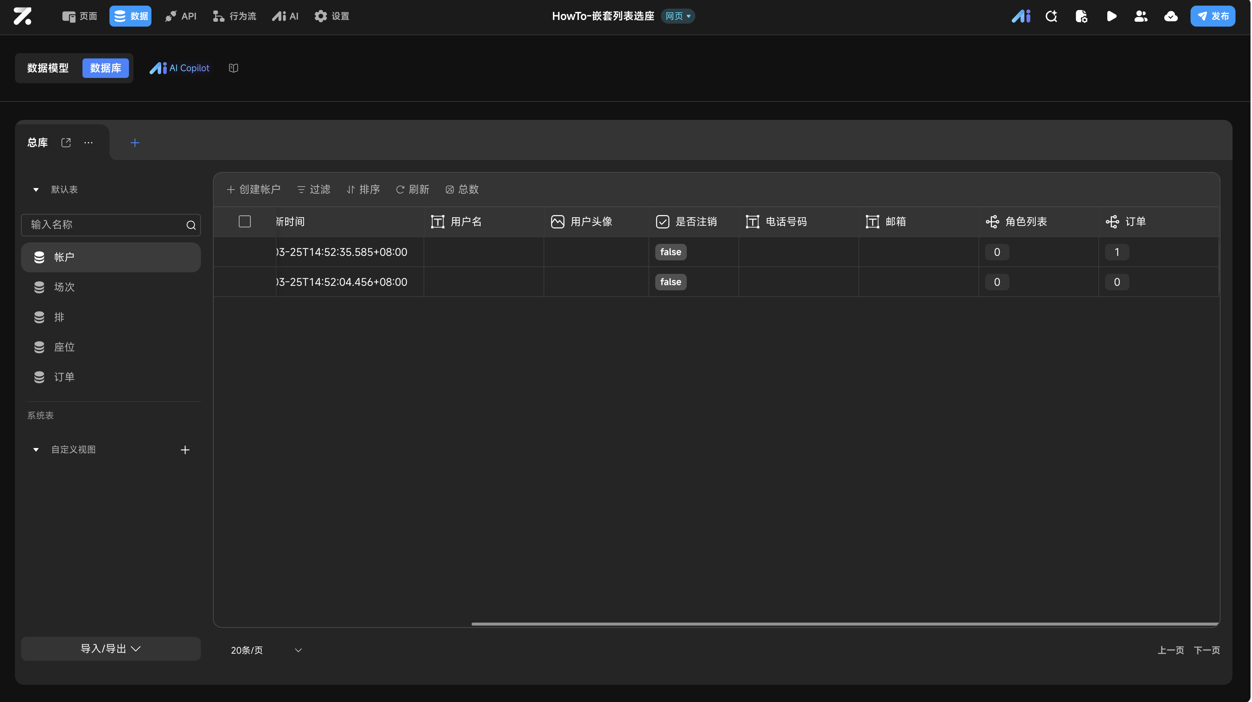The height and width of the screenshot is (702, 1252).
Task: Click the AI assistant icon in top bar
Action: (x=1021, y=16)
